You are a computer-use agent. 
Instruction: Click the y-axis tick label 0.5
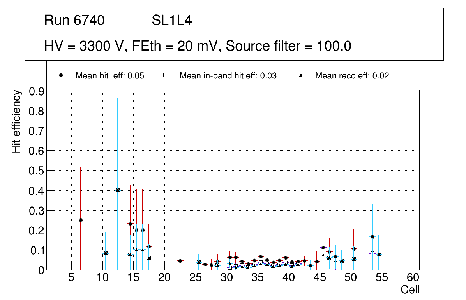pyautogui.click(x=36, y=171)
